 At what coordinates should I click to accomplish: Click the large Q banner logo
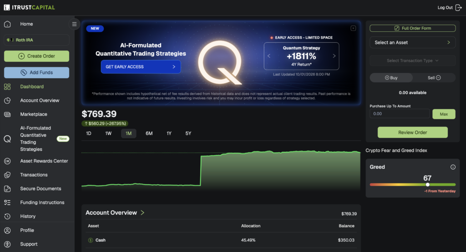pos(221,62)
